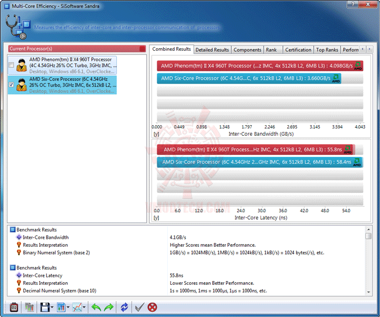Image resolution: width=380 pixels, height=317 pixels.
Task: Click the Current Processor(s) header bar
Action: tap(77, 49)
